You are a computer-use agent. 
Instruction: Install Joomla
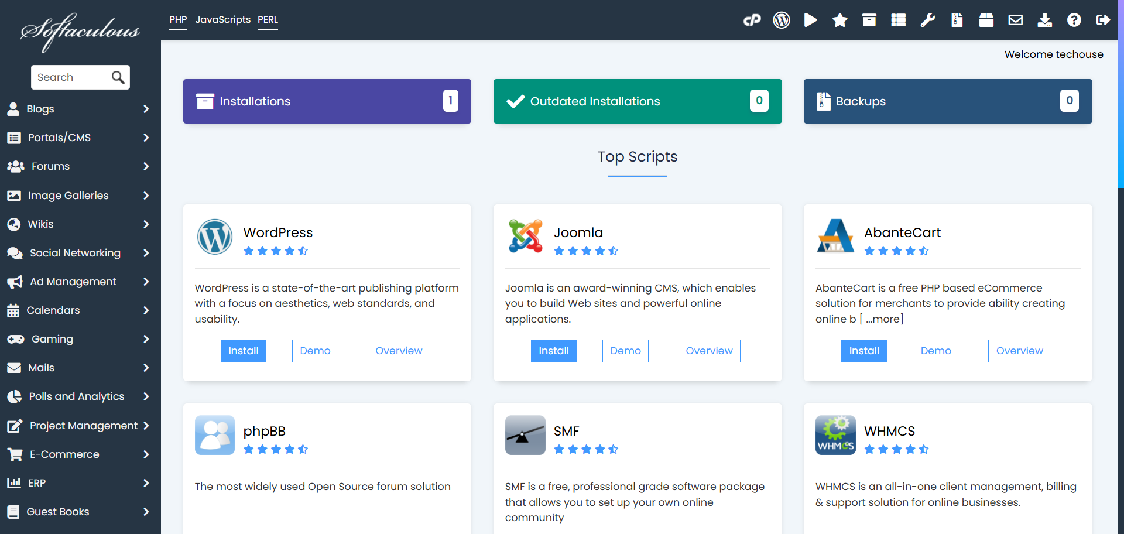(x=554, y=351)
